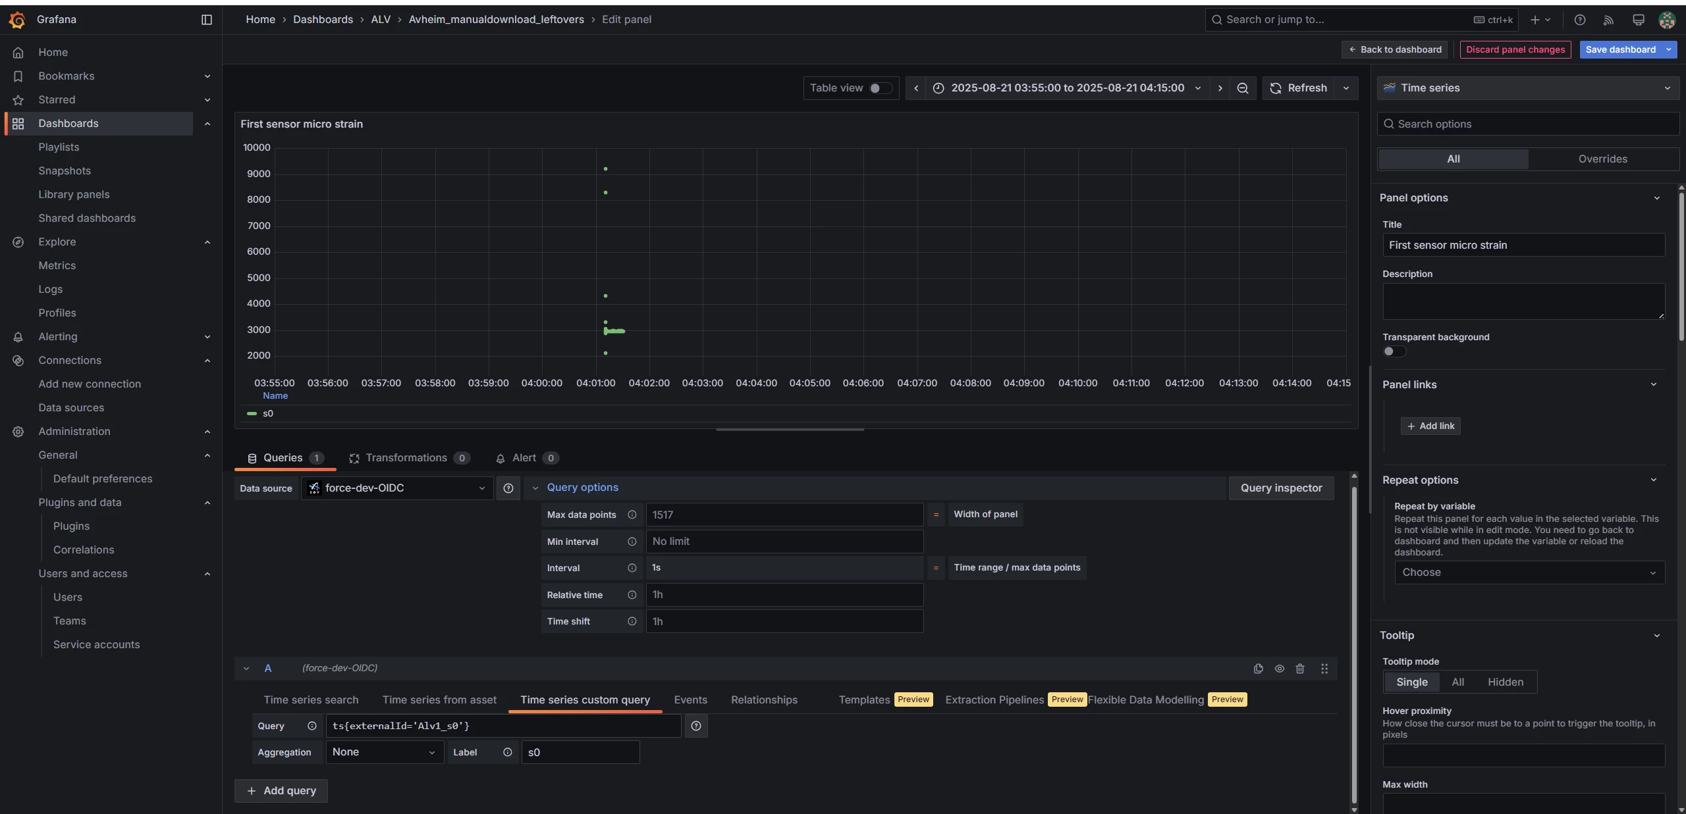Click the Query inspector button

pos(1280,488)
